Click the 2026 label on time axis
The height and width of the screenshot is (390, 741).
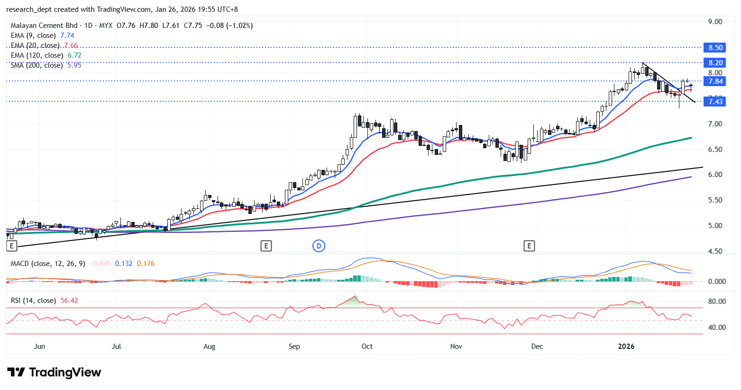(x=626, y=346)
